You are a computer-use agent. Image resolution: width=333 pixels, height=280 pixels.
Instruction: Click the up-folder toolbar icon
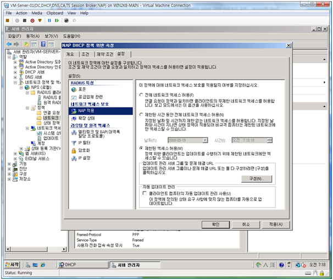26,44
